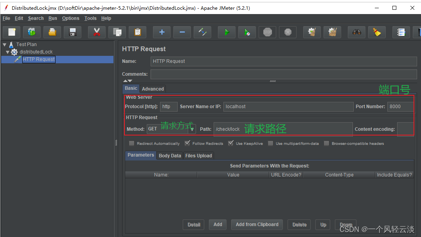Click the Up button

click(323, 225)
